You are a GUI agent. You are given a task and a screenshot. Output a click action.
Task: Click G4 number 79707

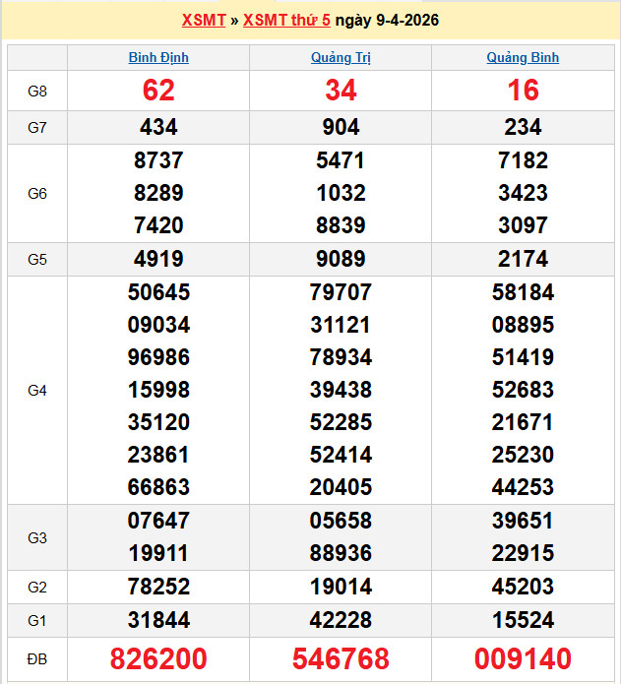(341, 292)
